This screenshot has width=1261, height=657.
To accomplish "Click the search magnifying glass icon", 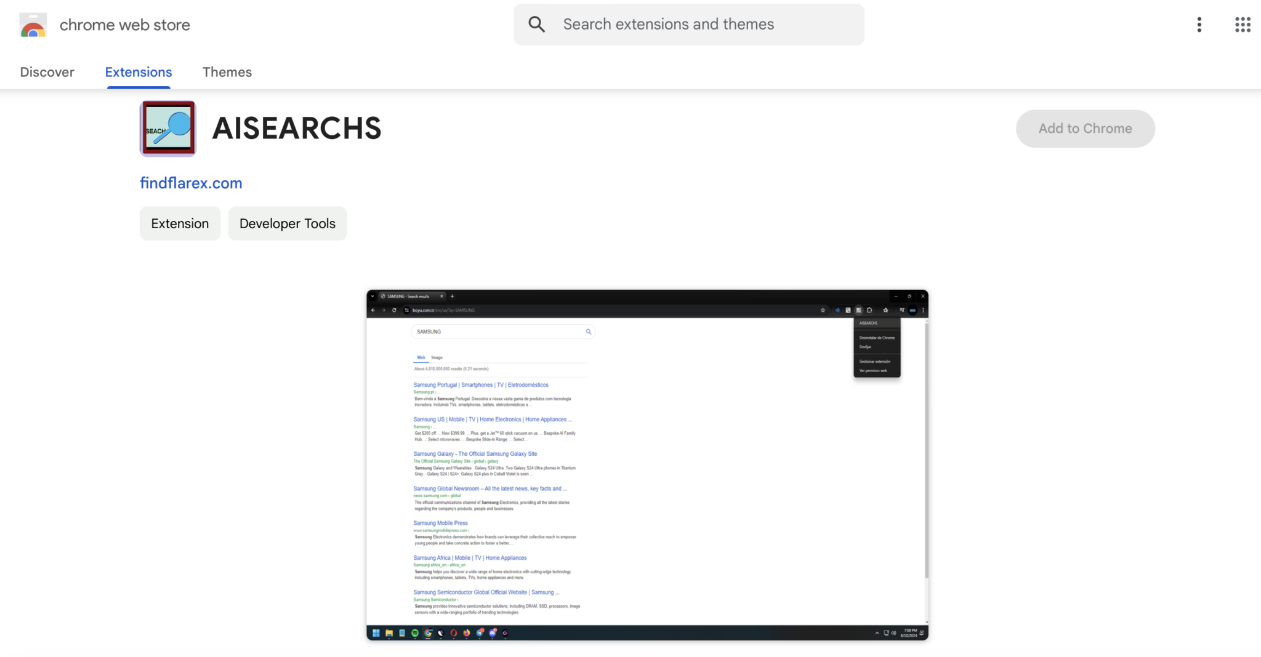I will point(536,24).
